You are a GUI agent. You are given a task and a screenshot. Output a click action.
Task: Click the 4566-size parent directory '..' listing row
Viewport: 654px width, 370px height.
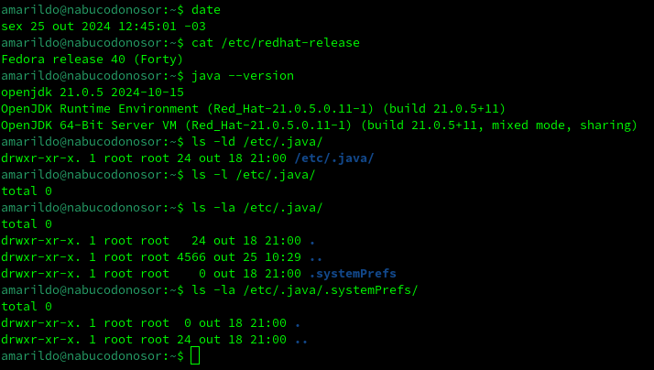(162, 257)
